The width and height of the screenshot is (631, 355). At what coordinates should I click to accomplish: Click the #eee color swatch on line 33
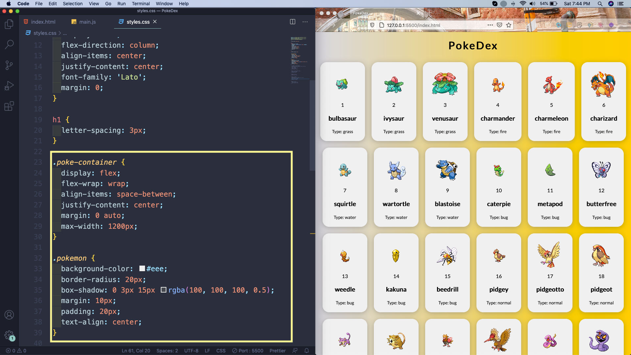142,269
